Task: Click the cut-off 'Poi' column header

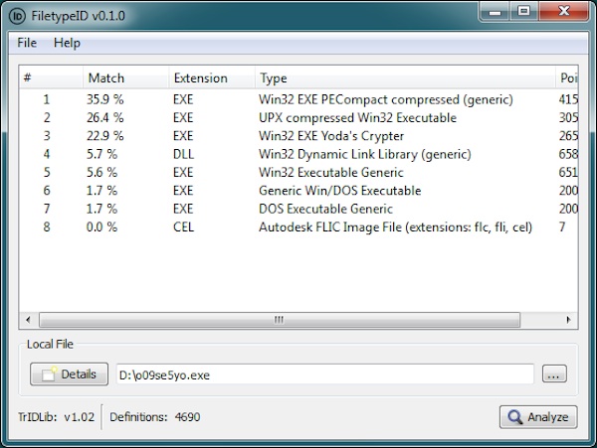Action: point(567,77)
